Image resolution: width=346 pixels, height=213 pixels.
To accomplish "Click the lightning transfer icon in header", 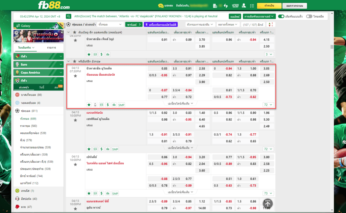I will click(x=226, y=6).
